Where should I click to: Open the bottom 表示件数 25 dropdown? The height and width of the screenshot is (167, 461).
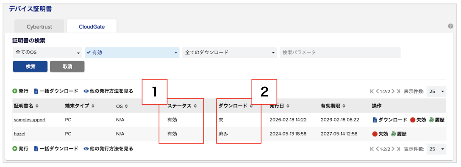[436, 149]
